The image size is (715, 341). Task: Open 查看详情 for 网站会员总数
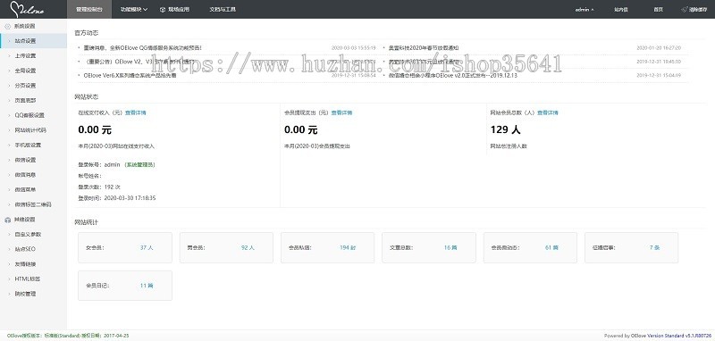[547, 112]
